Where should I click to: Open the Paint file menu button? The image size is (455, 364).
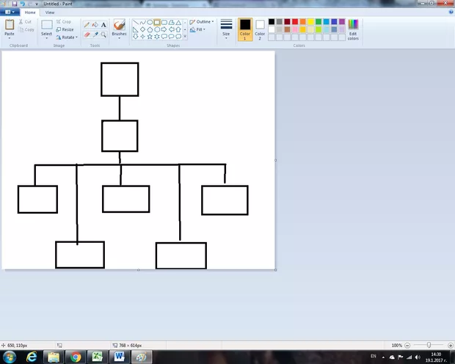click(x=10, y=12)
